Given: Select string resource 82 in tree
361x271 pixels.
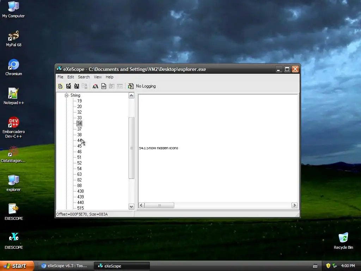Looking at the screenshot, I should (79, 180).
